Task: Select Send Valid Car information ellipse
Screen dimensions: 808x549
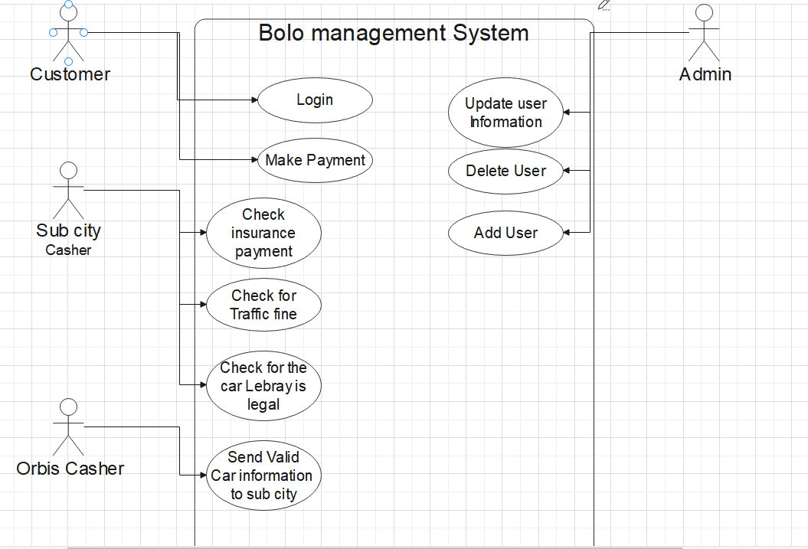Action: coord(263,475)
